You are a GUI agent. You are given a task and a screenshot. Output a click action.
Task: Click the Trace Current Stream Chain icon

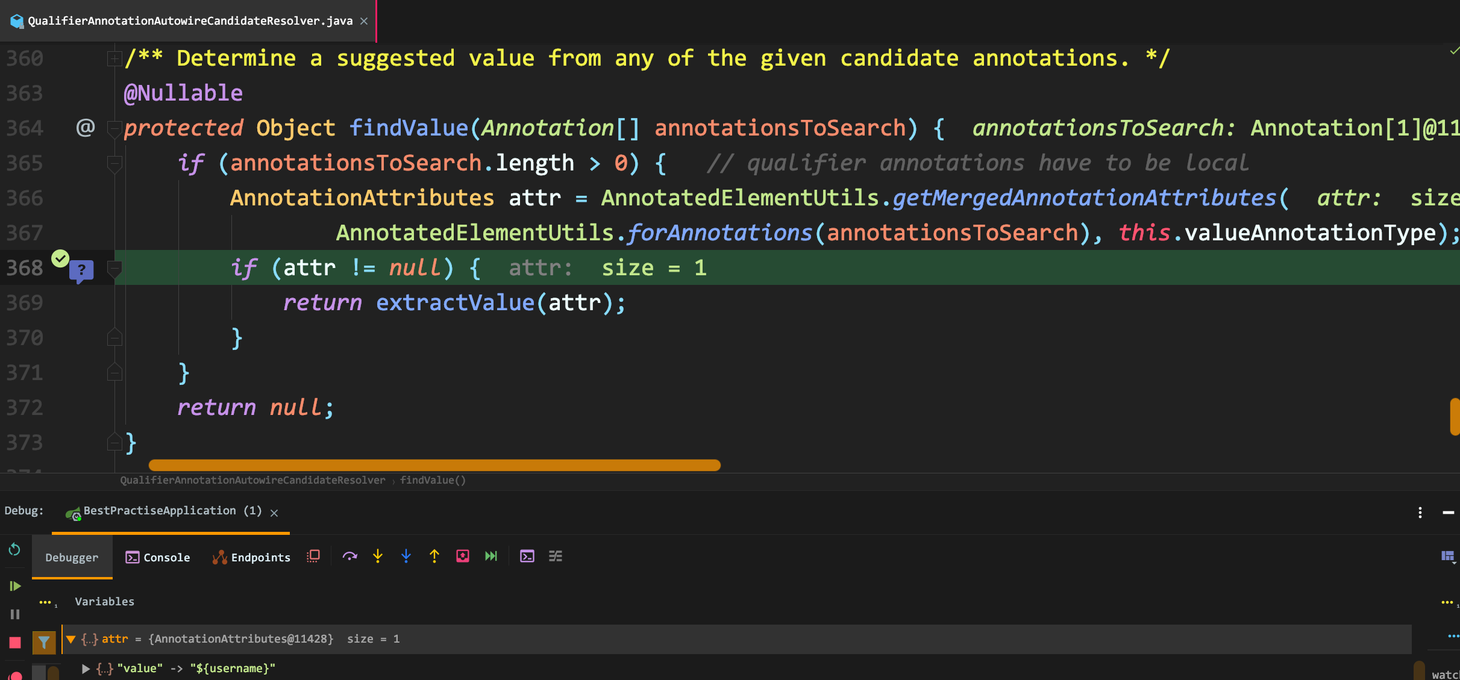tap(556, 557)
